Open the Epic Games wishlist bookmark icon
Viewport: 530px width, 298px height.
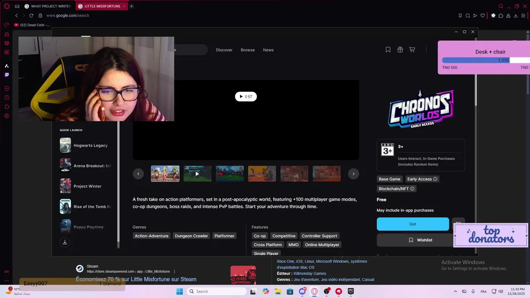coord(388,50)
